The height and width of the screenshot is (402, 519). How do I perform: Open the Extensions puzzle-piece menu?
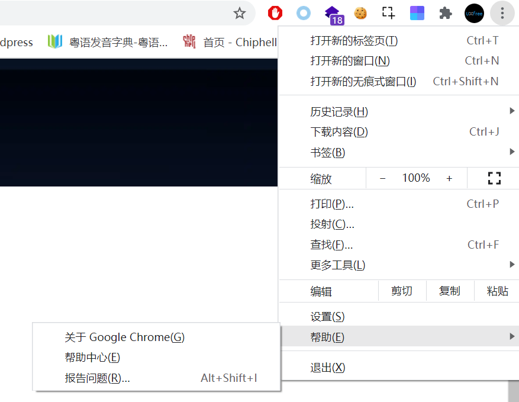pyautogui.click(x=445, y=12)
